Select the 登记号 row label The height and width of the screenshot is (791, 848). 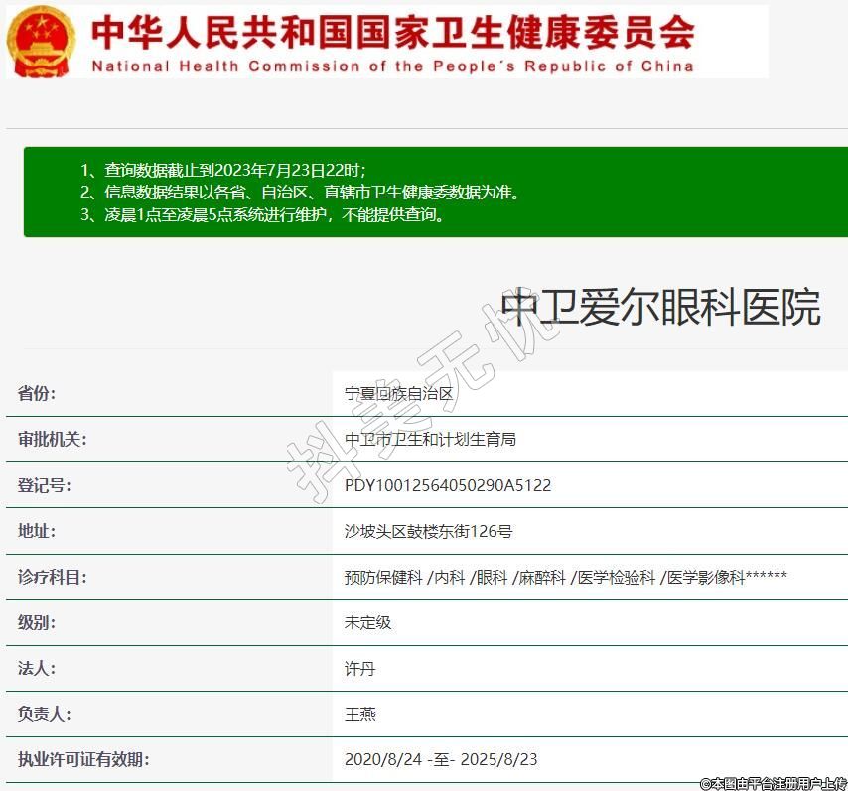[x=44, y=485]
